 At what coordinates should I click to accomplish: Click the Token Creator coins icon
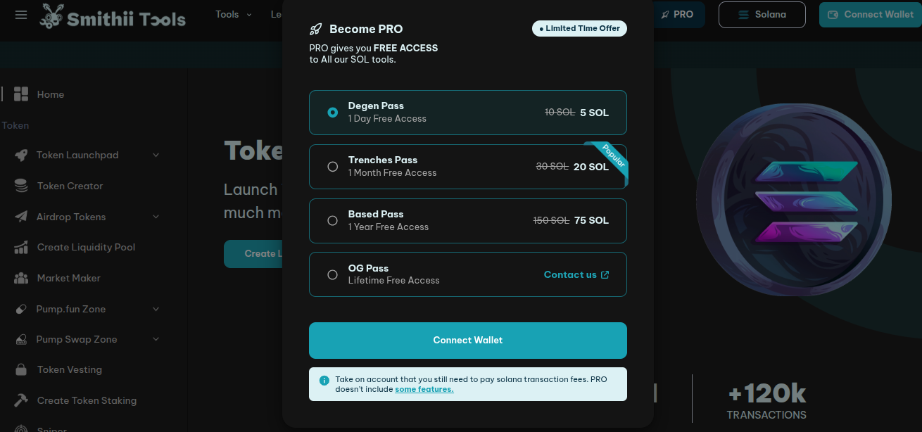(21, 186)
